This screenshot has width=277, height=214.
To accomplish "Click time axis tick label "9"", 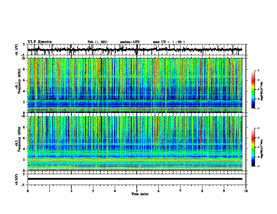I will [224, 191].
